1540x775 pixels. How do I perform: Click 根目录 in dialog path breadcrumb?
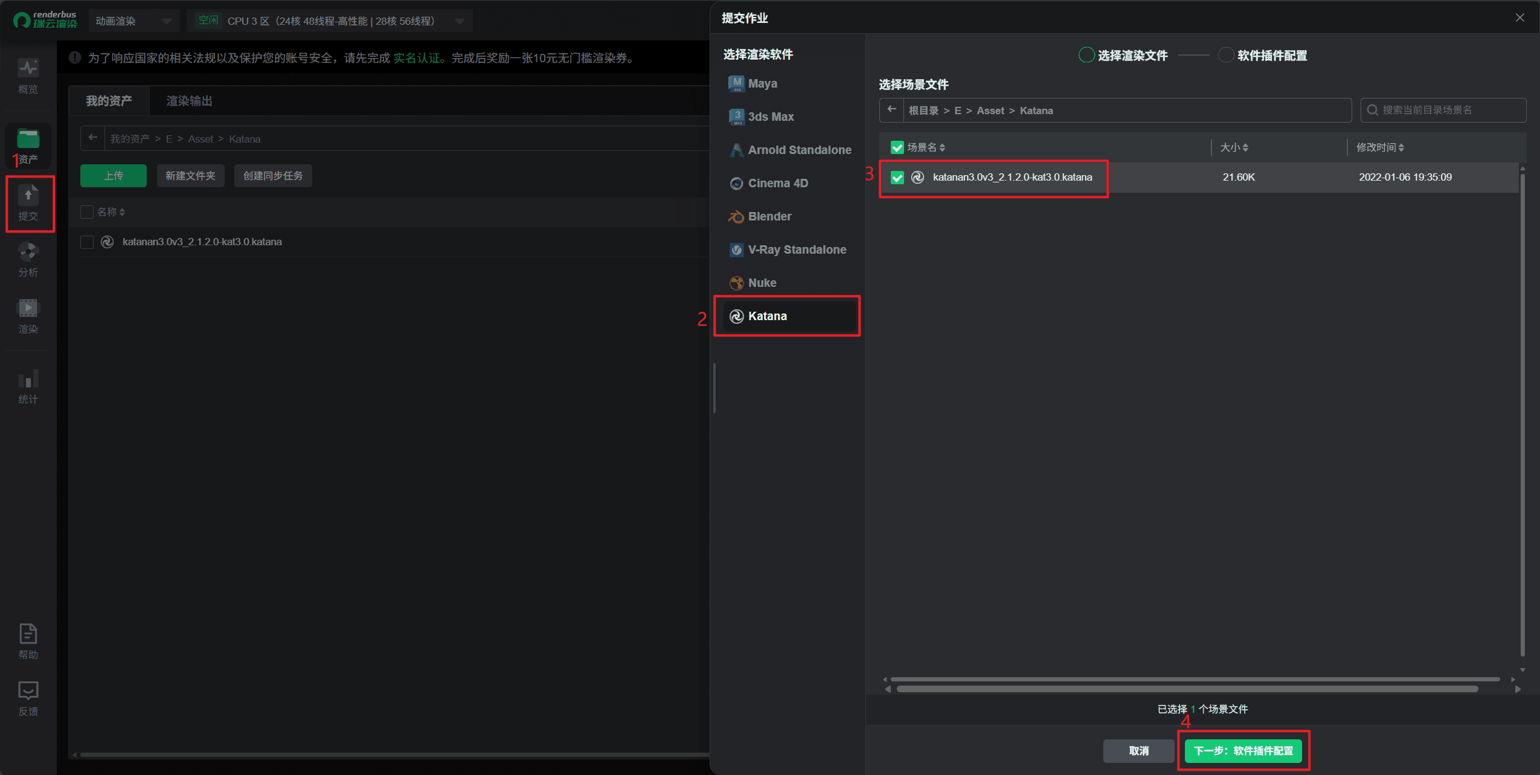point(923,111)
